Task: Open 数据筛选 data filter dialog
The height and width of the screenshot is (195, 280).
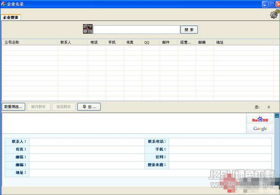Action: tap(14, 107)
